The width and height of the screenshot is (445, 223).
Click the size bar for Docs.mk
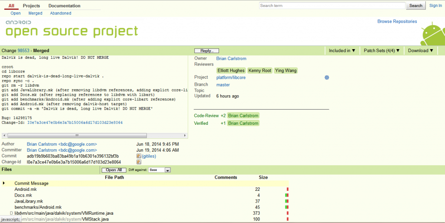[x=287, y=195]
